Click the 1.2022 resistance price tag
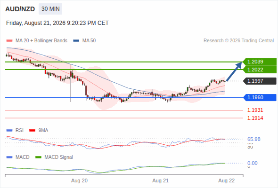This screenshot has height=188, width=278. (259, 70)
